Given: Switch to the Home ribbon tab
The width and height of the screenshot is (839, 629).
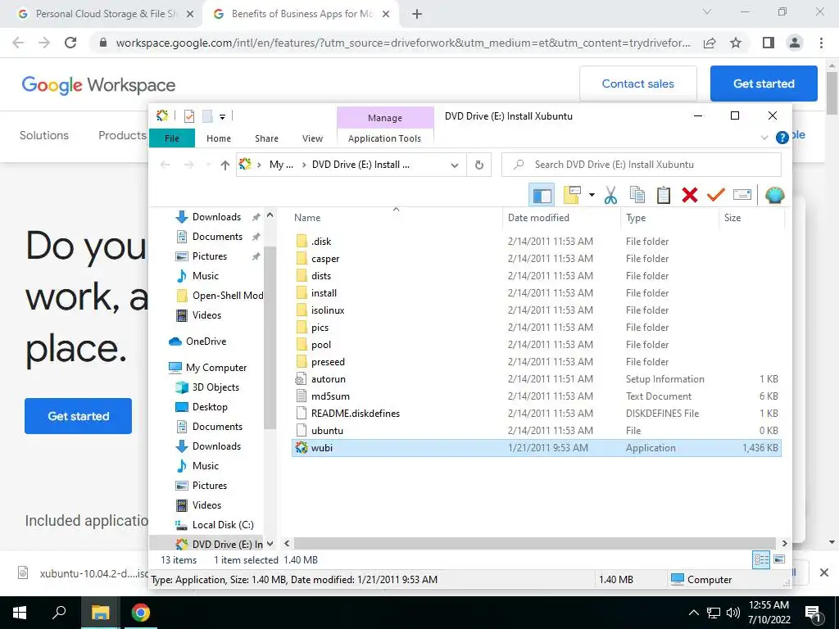Looking at the screenshot, I should coord(218,138).
